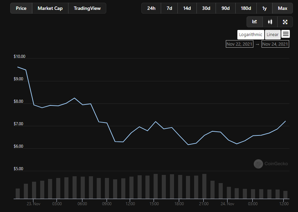Show the 90d time range
Image resolution: width=298 pixels, height=212 pixels.
(225, 8)
